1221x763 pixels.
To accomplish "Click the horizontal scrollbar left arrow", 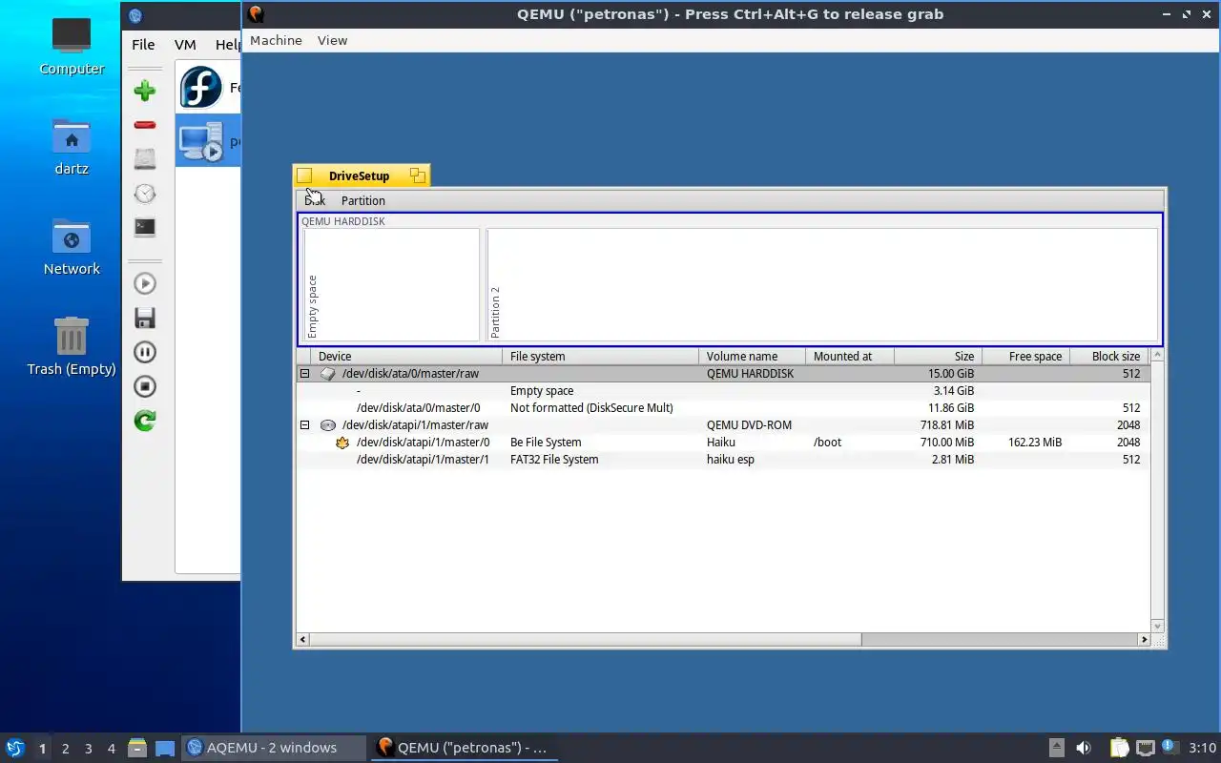I will coord(302,640).
